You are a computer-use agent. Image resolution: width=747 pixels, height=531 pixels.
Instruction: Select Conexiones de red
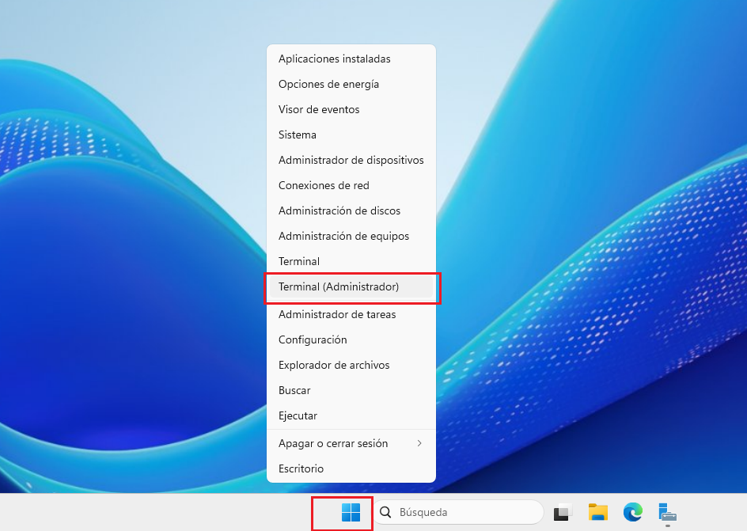point(351,184)
